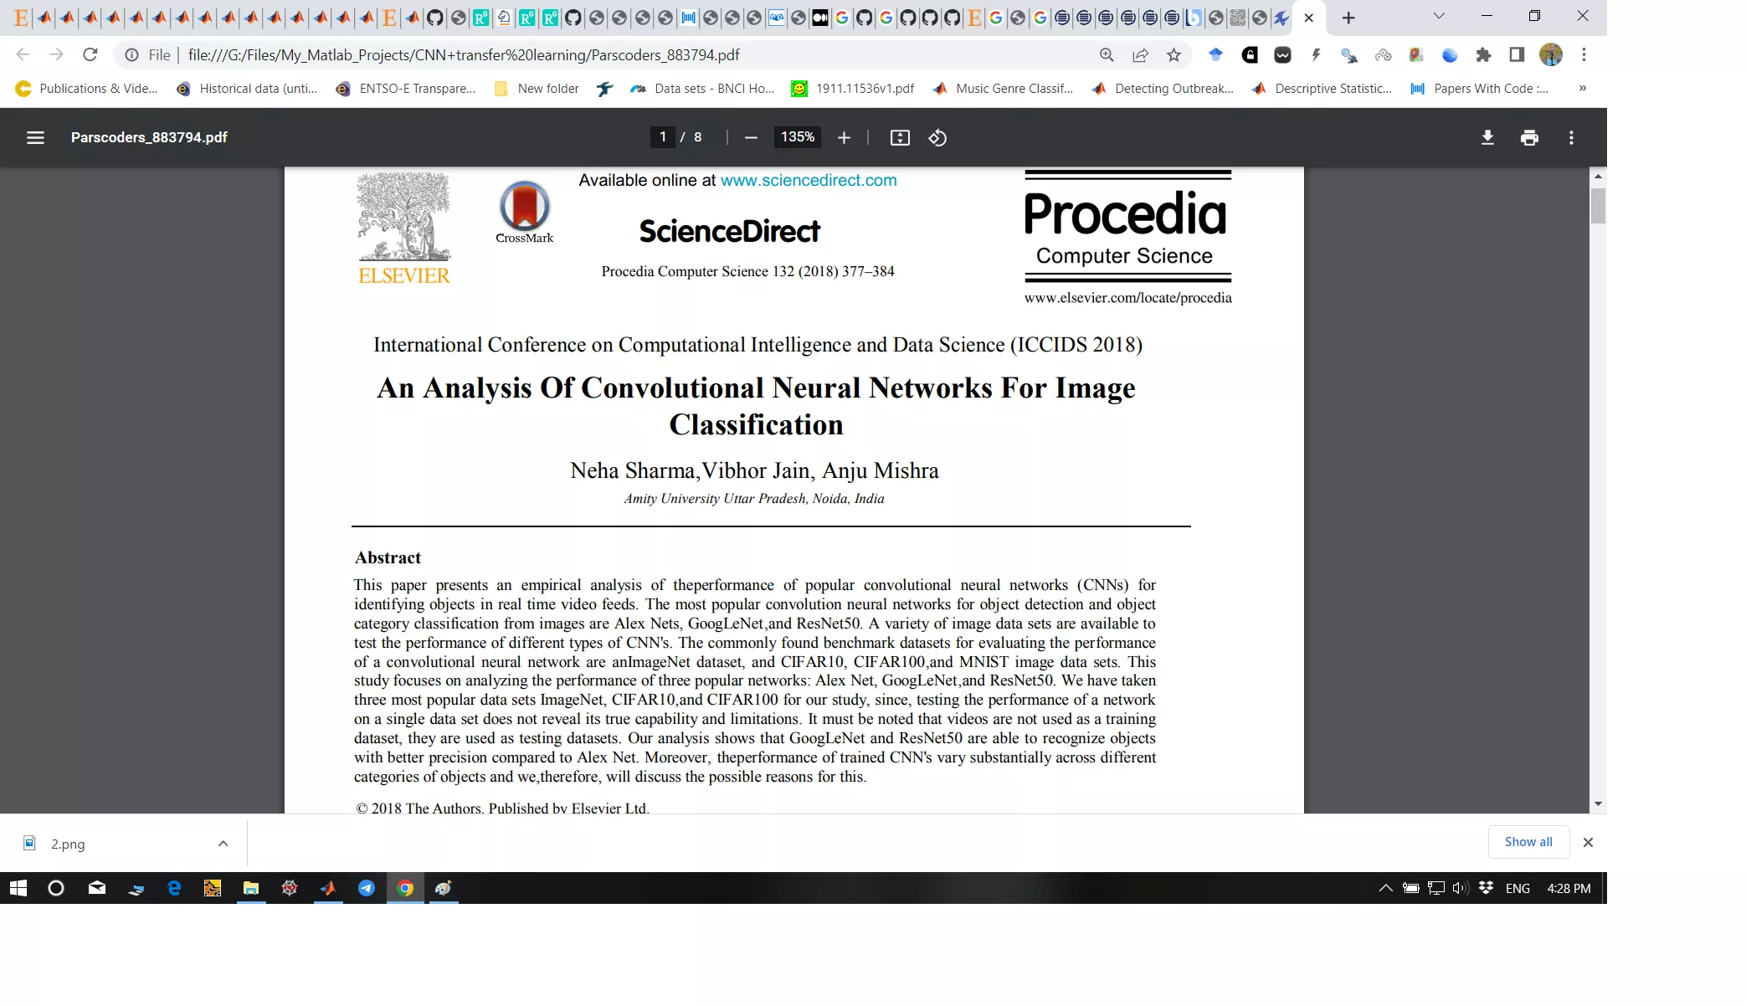This screenshot has width=1746, height=1006.
Task: Click the fit to page icon
Action: point(900,137)
